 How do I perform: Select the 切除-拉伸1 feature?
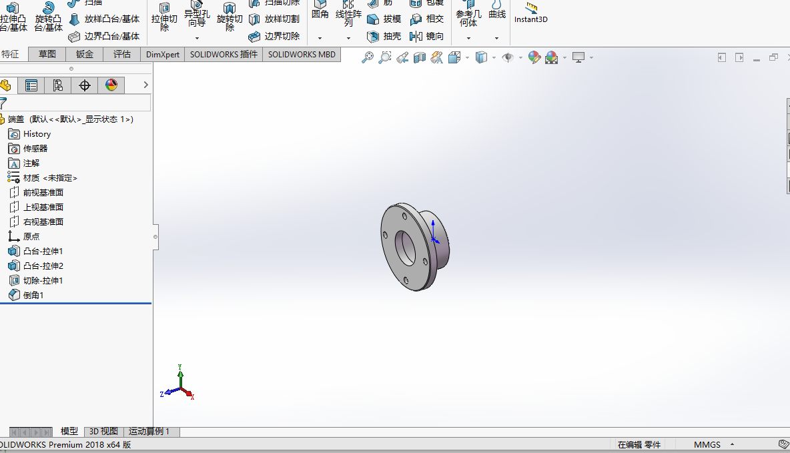tap(36, 280)
